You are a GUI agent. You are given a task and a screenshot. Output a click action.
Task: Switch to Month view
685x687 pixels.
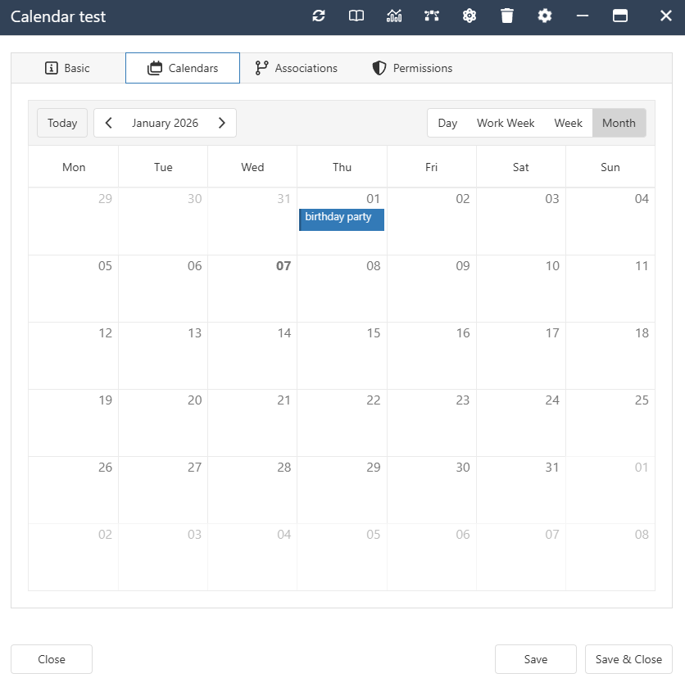pyautogui.click(x=619, y=123)
